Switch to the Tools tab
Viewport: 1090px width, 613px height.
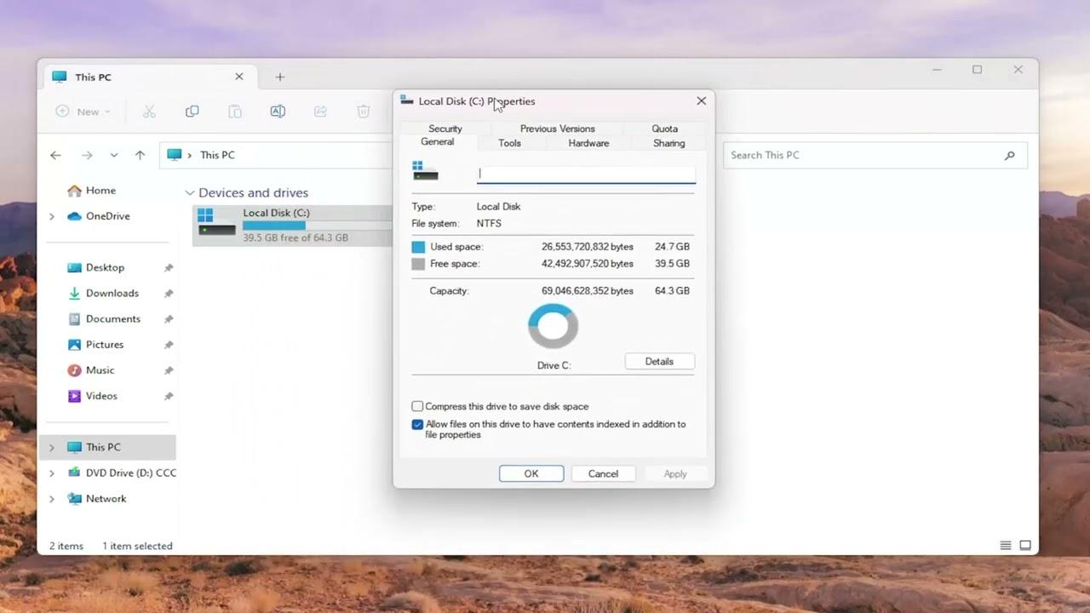(509, 143)
